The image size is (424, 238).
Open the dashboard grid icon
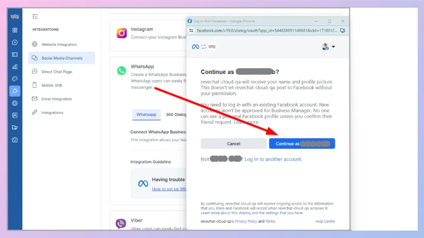pyautogui.click(x=15, y=30)
